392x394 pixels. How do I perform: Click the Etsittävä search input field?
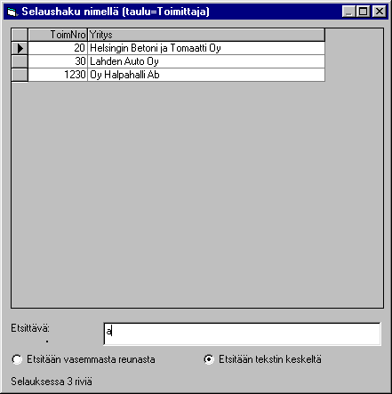242,334
